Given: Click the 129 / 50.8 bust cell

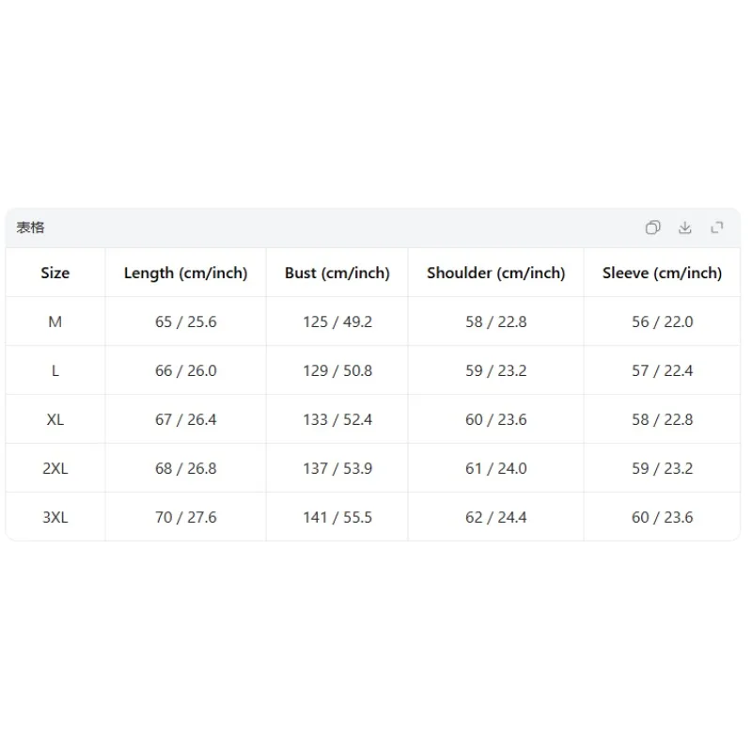Looking at the screenshot, I should (337, 370).
